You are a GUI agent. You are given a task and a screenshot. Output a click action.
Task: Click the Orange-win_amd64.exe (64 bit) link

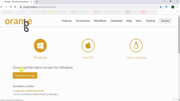pyautogui.click(x=28, y=91)
